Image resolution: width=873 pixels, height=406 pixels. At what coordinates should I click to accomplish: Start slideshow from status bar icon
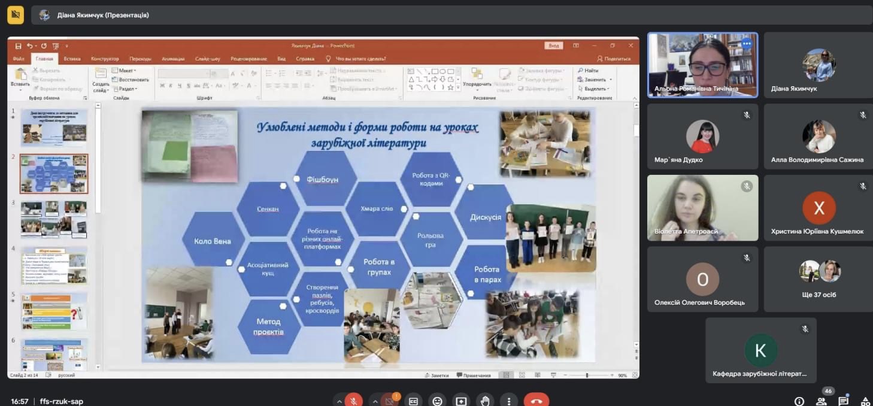tap(552, 375)
